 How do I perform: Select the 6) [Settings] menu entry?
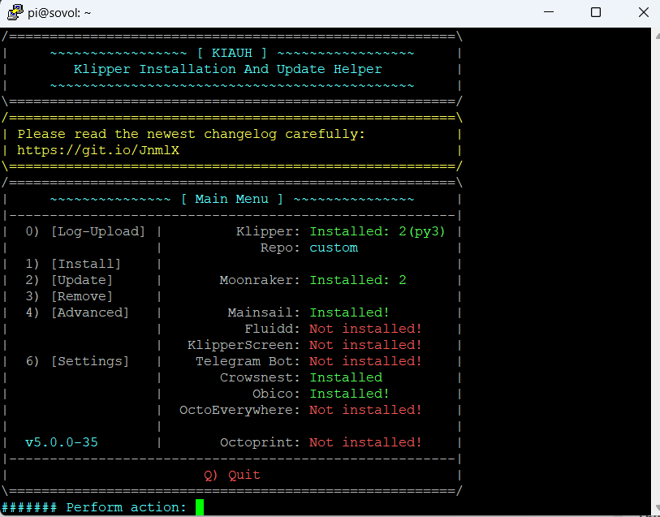pos(77,361)
